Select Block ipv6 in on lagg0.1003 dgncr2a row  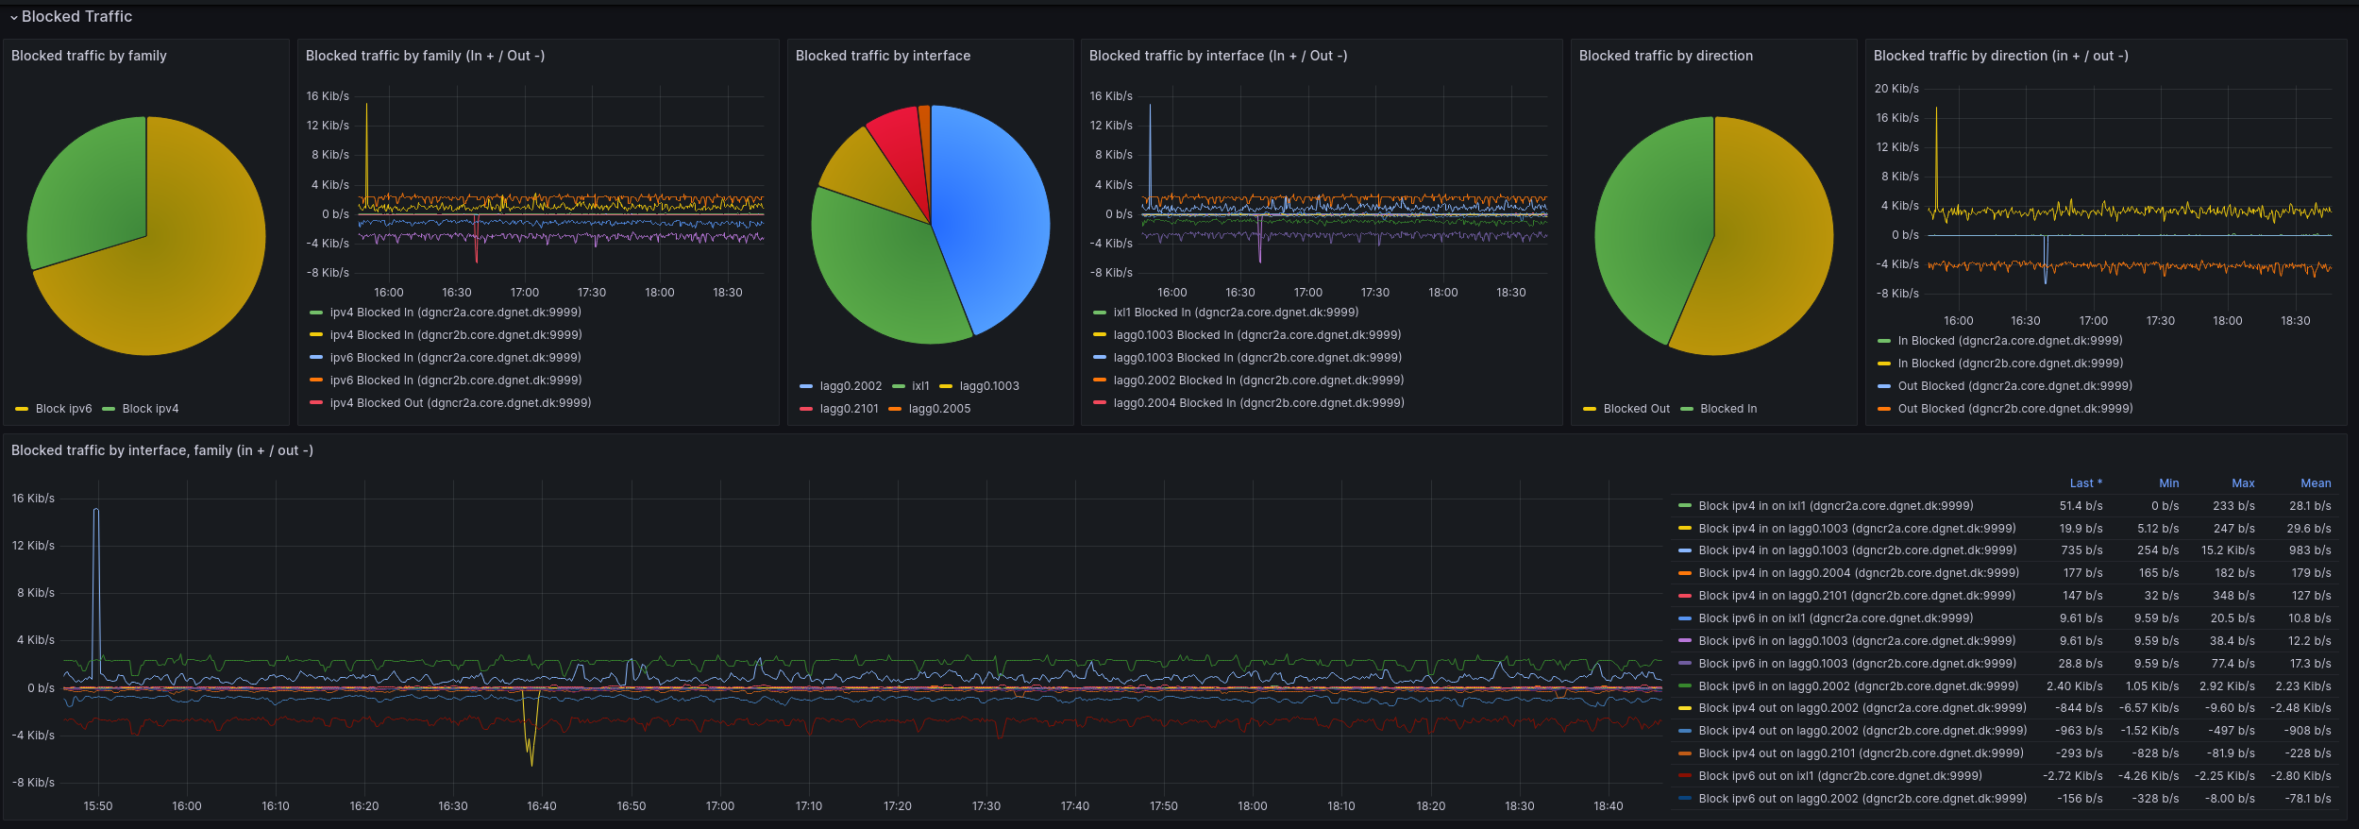[x=1857, y=641]
